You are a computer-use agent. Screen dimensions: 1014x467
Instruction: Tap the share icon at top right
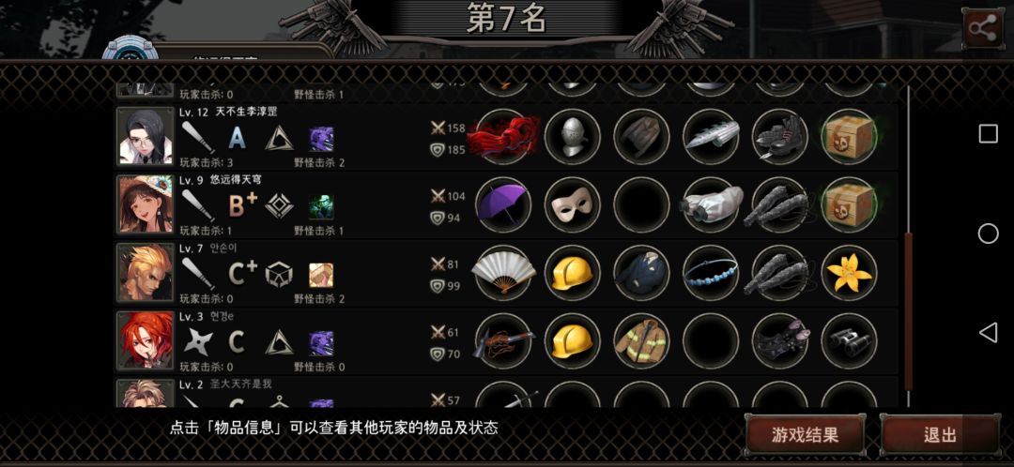[982, 28]
